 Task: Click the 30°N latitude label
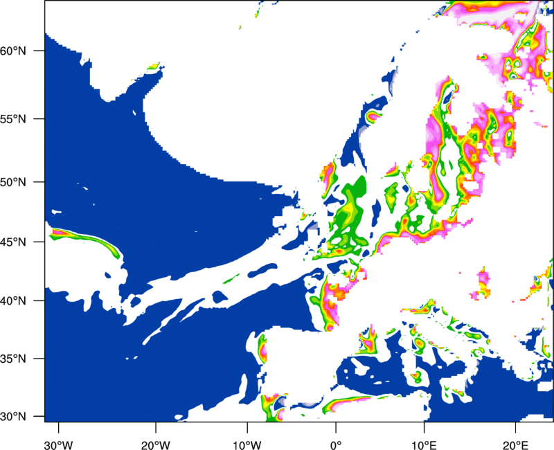pos(13,417)
